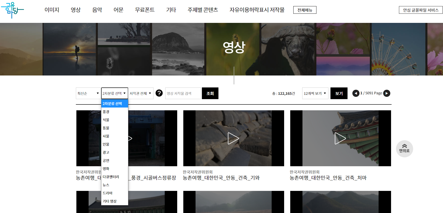Image resolution: width=443 pixels, height=213 pixels.
Task: Click the 보기 button
Action: (x=339, y=93)
